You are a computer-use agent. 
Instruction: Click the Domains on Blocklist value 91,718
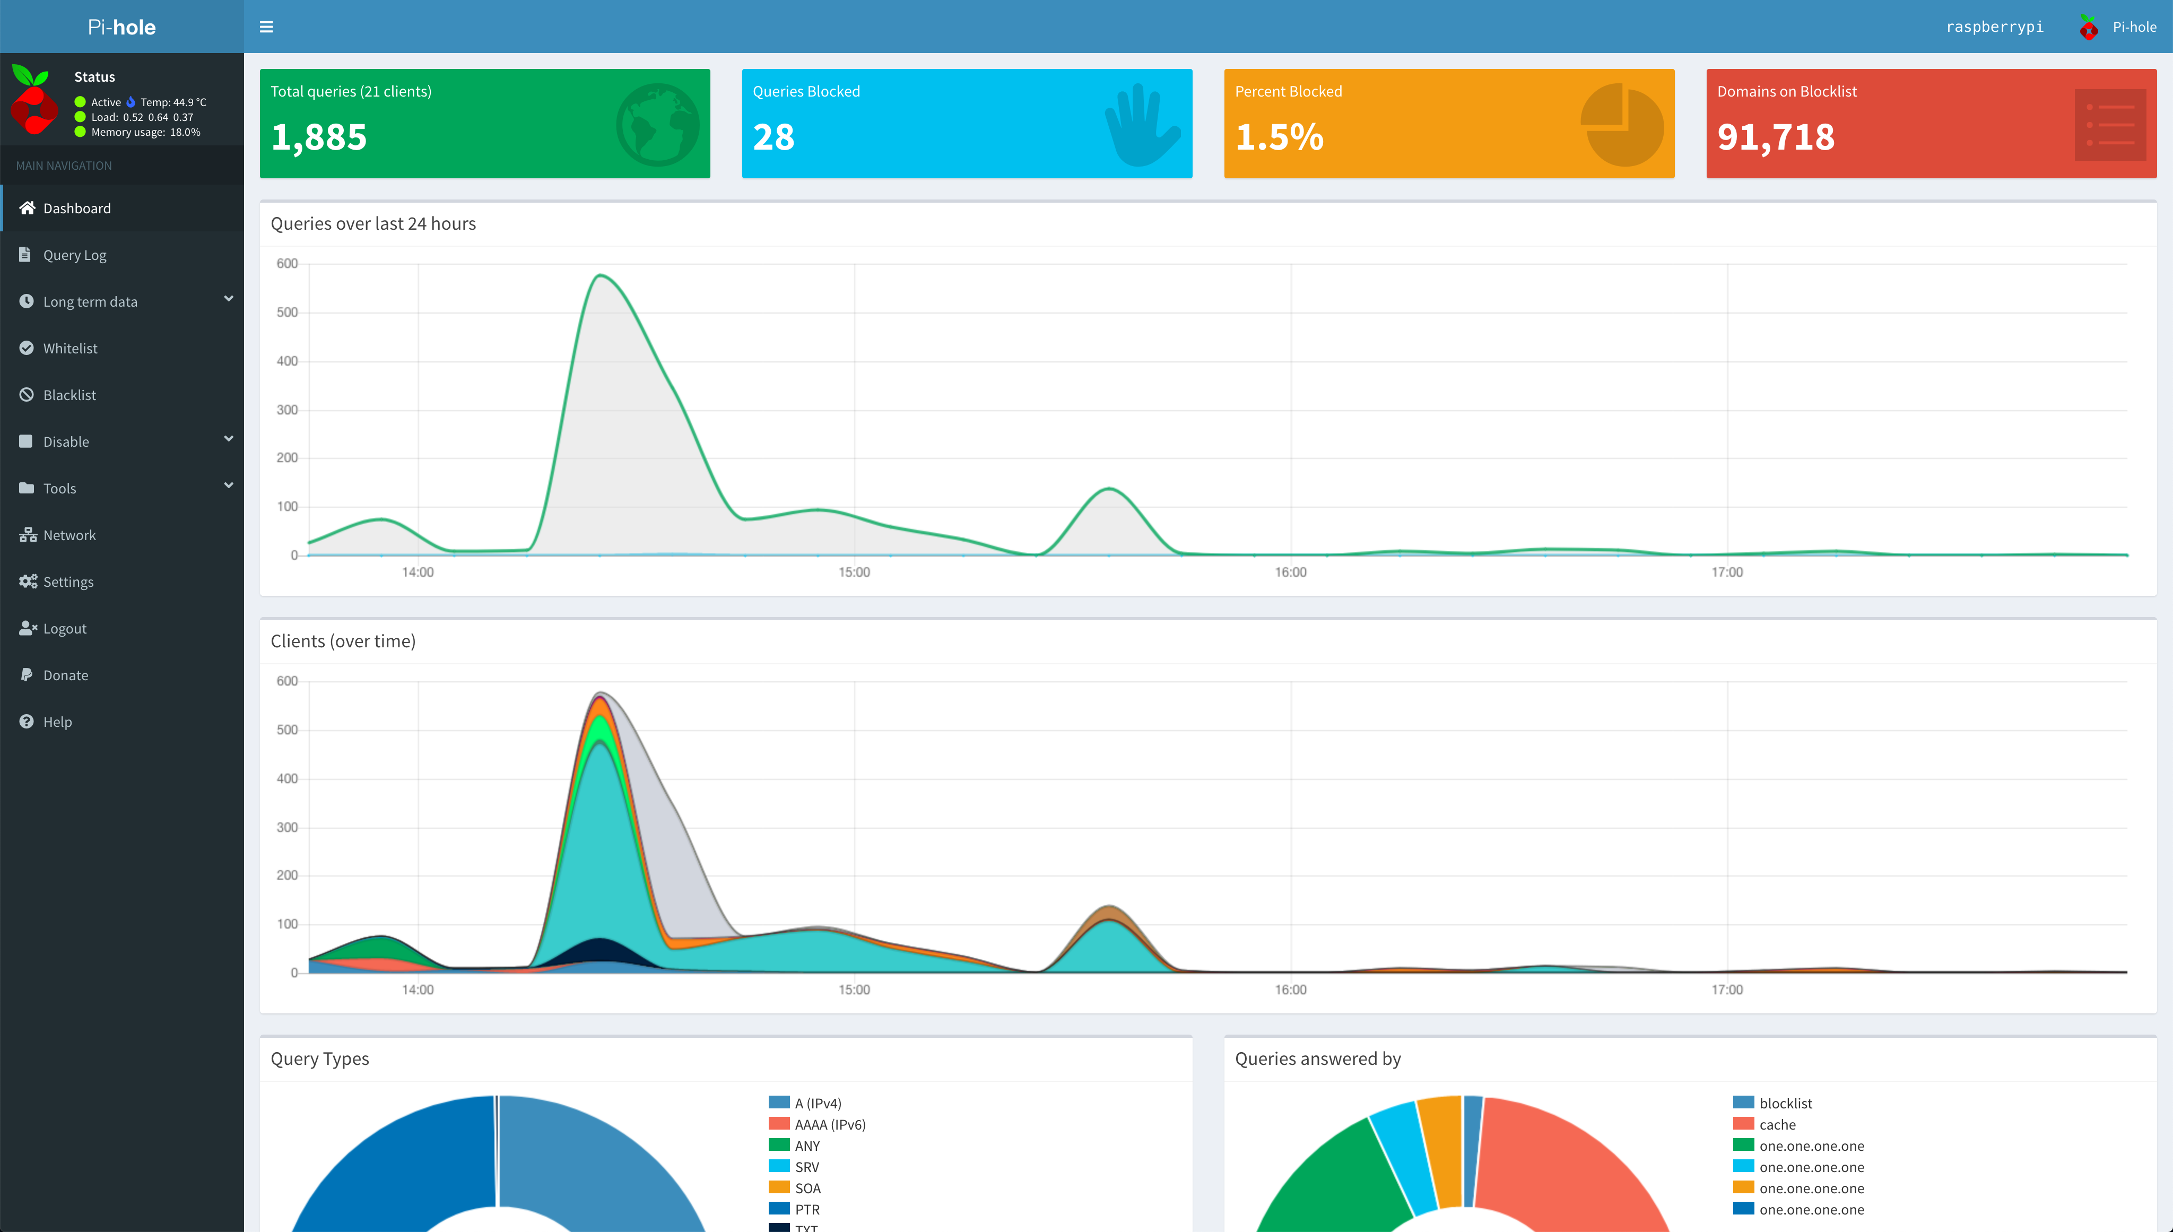pos(1776,137)
